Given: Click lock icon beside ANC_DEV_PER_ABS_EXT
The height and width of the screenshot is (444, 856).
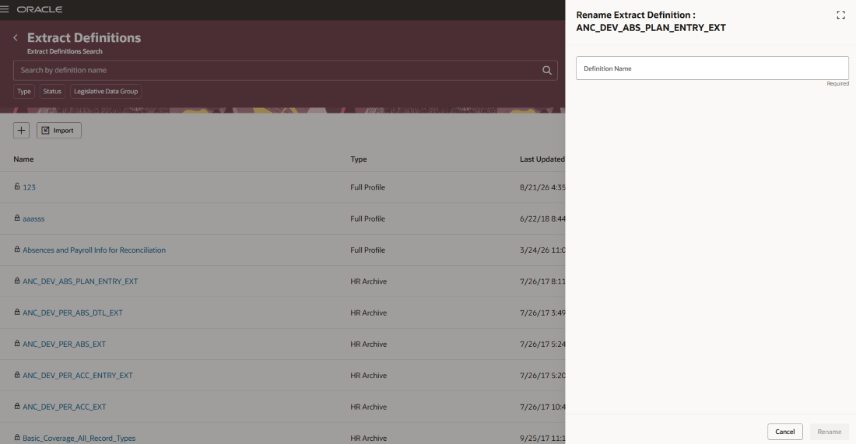Looking at the screenshot, I should click(17, 344).
